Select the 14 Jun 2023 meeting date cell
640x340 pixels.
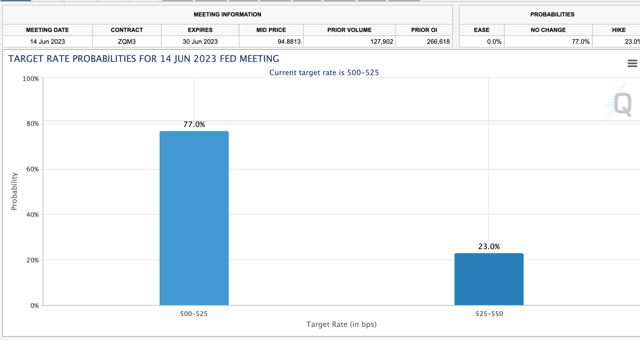(47, 42)
